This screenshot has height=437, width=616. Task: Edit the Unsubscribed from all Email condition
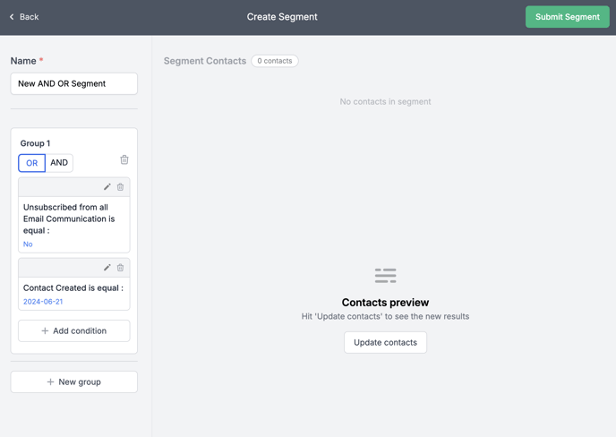click(107, 186)
